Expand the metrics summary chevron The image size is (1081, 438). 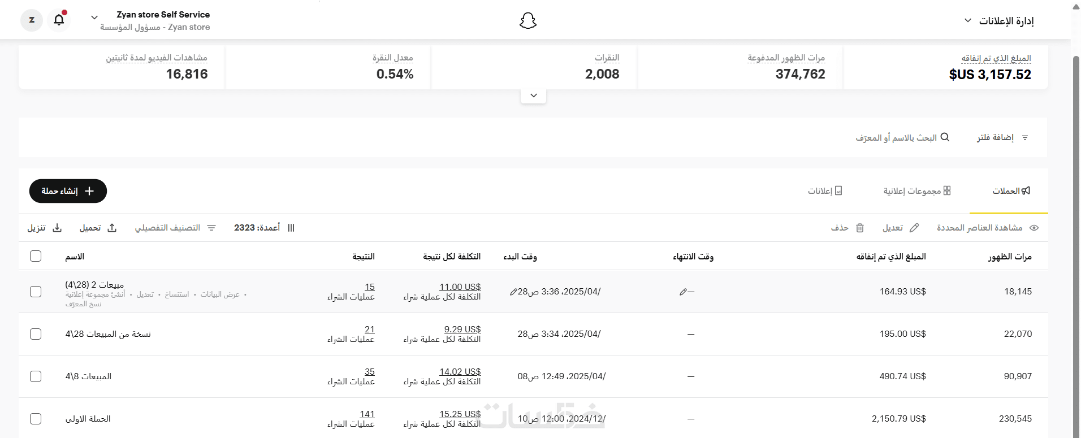click(x=534, y=96)
